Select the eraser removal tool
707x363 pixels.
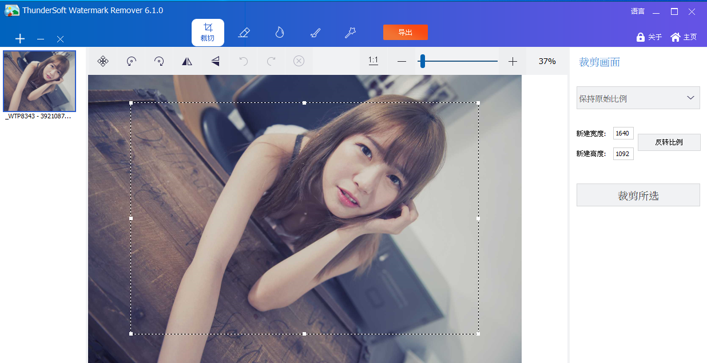244,33
